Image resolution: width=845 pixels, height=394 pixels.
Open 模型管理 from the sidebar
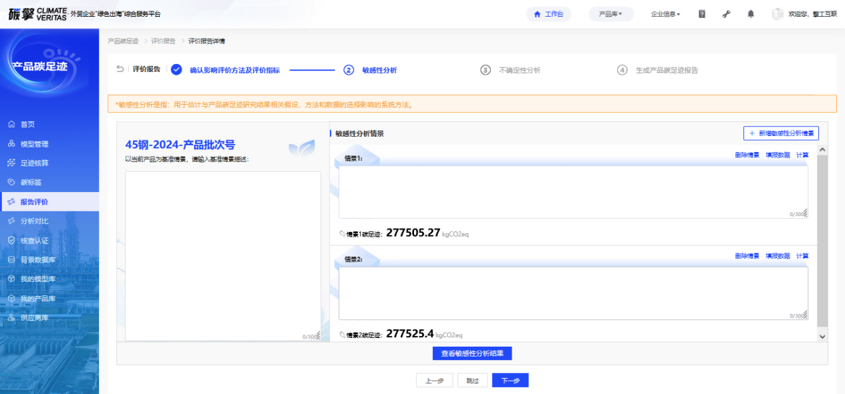(x=34, y=144)
